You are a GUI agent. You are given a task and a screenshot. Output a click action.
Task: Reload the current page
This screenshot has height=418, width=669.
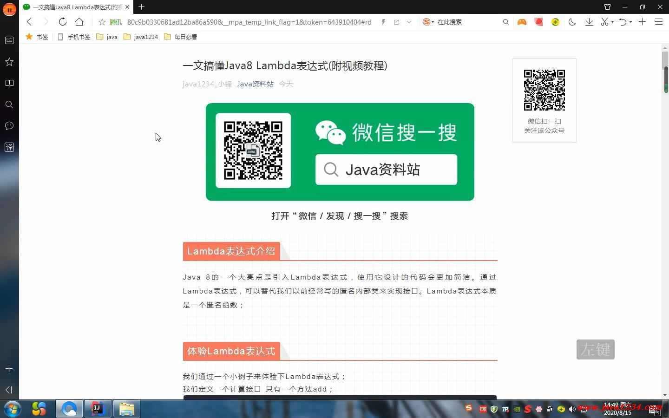[x=62, y=22]
